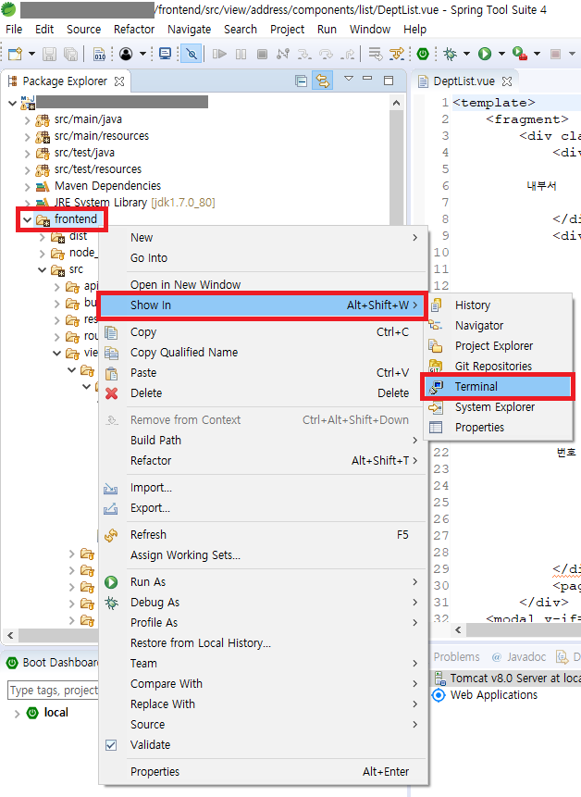Click the Package Explorer horizontal scrollbar
This screenshot has height=797, width=581.
185,636
